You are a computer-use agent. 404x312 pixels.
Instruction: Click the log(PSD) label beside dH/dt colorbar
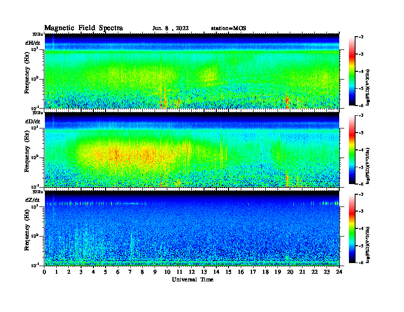pos(368,87)
